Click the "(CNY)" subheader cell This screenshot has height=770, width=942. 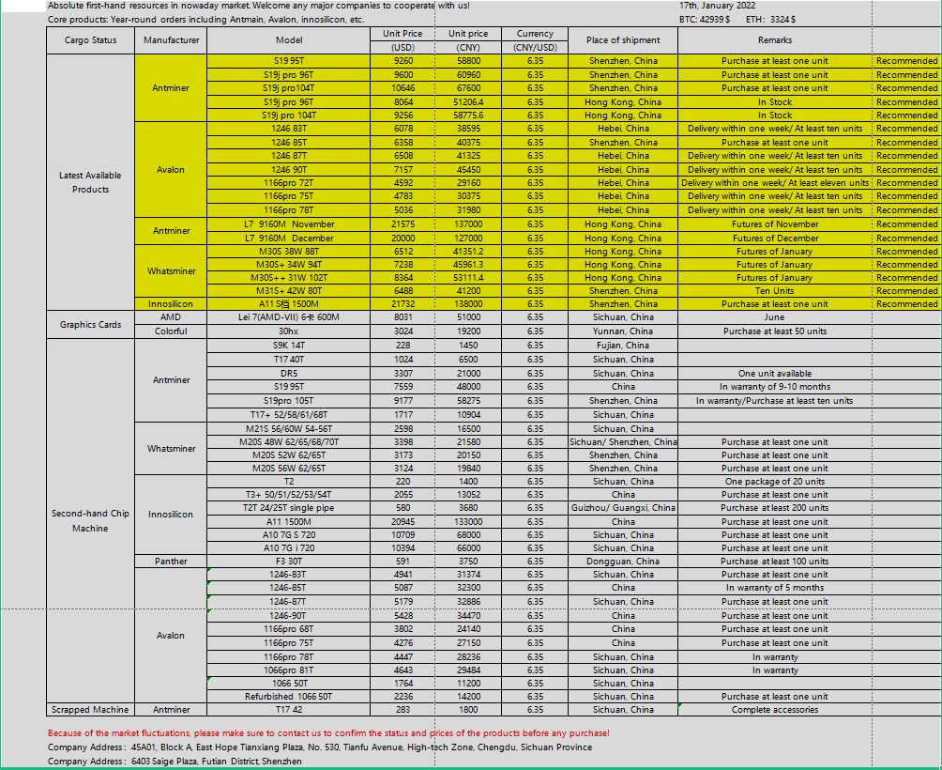468,48
